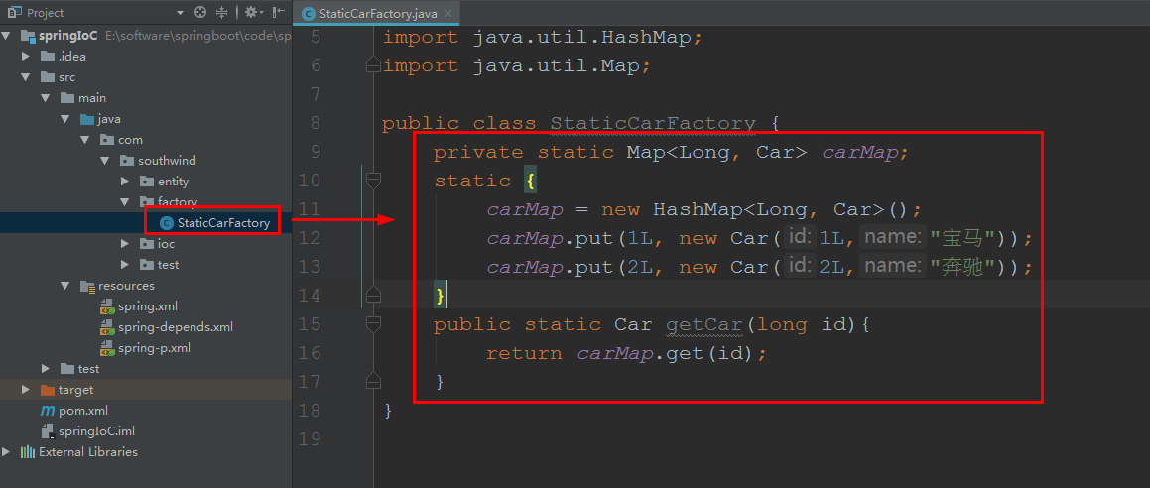Toggle fold marker at line 15 getCar method
Screen dimensions: 1150x488
(373, 324)
